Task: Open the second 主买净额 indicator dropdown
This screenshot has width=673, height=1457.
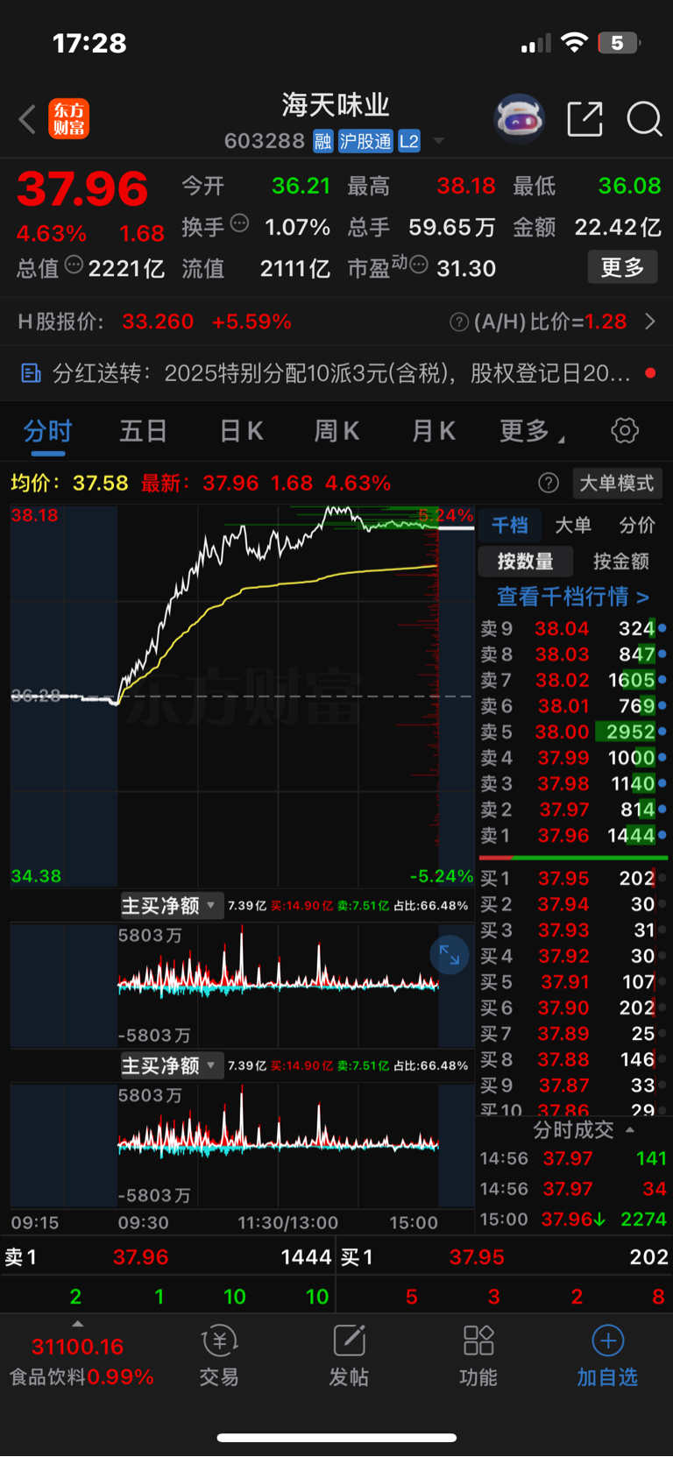Action: pos(172,1065)
